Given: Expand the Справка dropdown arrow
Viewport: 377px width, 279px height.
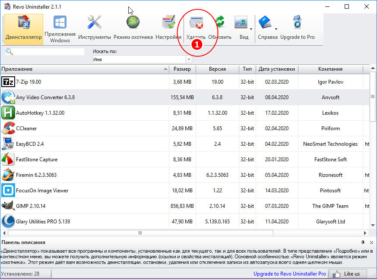Looking at the screenshot, I should pyautogui.click(x=276, y=29).
